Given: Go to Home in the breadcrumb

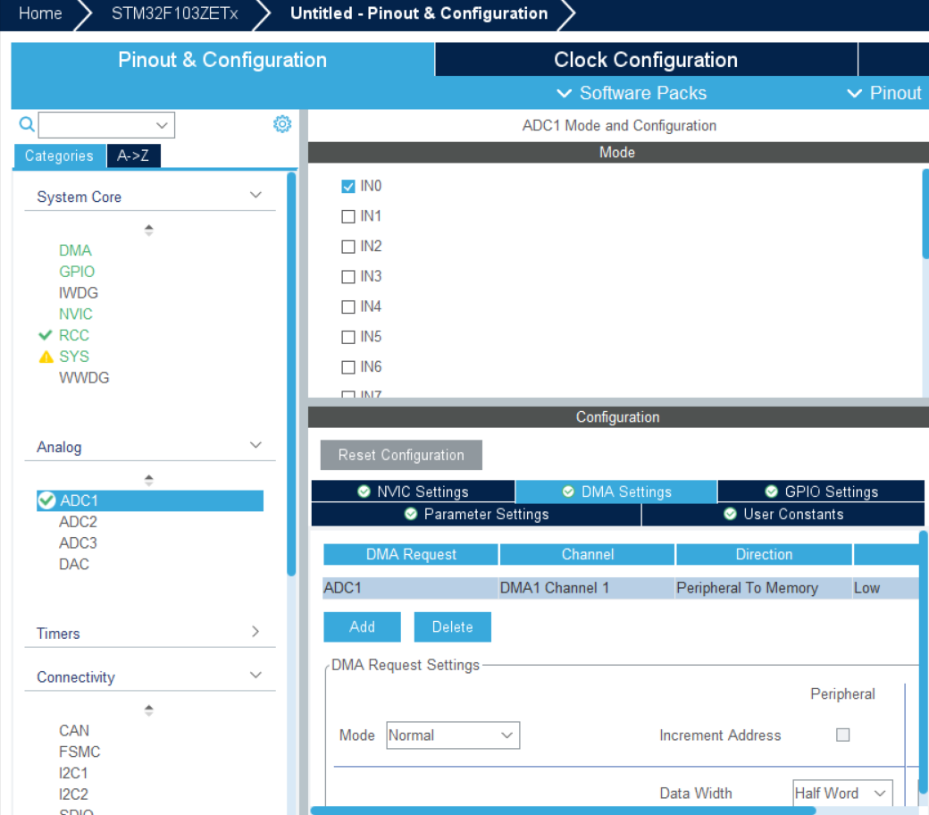Looking at the screenshot, I should tap(40, 13).
